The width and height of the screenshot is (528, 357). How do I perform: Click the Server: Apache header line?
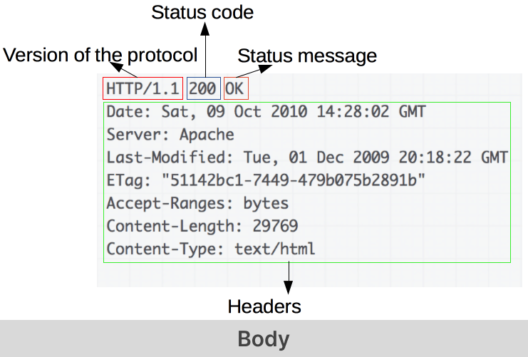(x=170, y=135)
